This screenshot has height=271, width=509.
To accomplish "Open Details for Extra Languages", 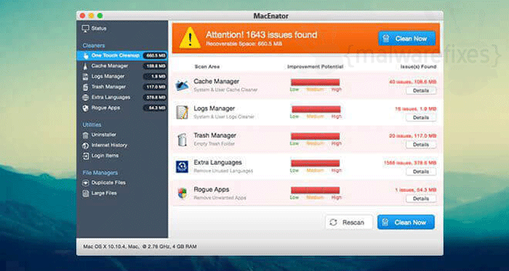I will coord(421,171).
